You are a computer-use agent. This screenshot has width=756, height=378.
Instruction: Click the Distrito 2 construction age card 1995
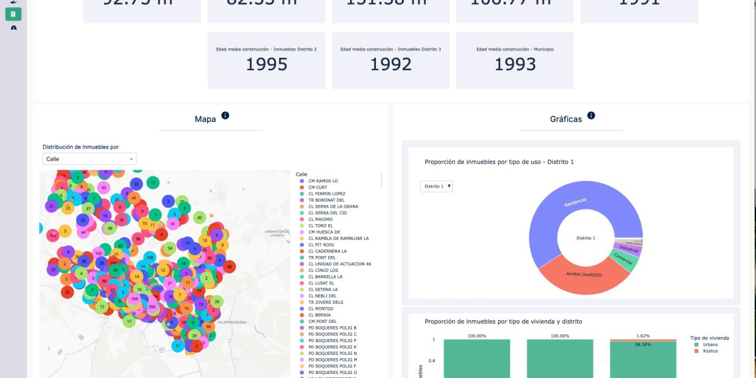click(x=266, y=60)
